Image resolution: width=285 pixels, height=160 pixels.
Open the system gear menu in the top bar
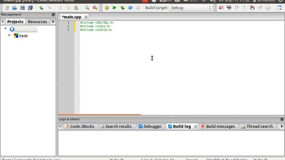pyautogui.click(x=281, y=1)
